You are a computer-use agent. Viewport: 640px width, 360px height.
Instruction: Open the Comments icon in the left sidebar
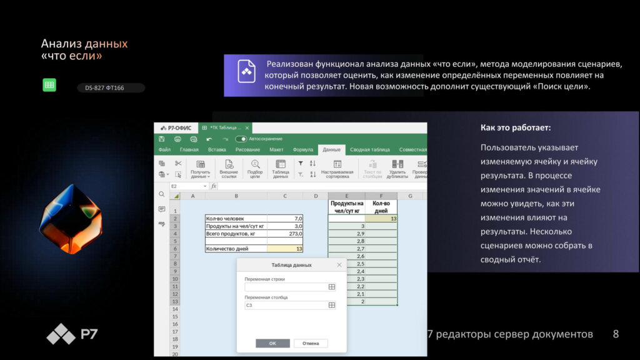coord(161,209)
